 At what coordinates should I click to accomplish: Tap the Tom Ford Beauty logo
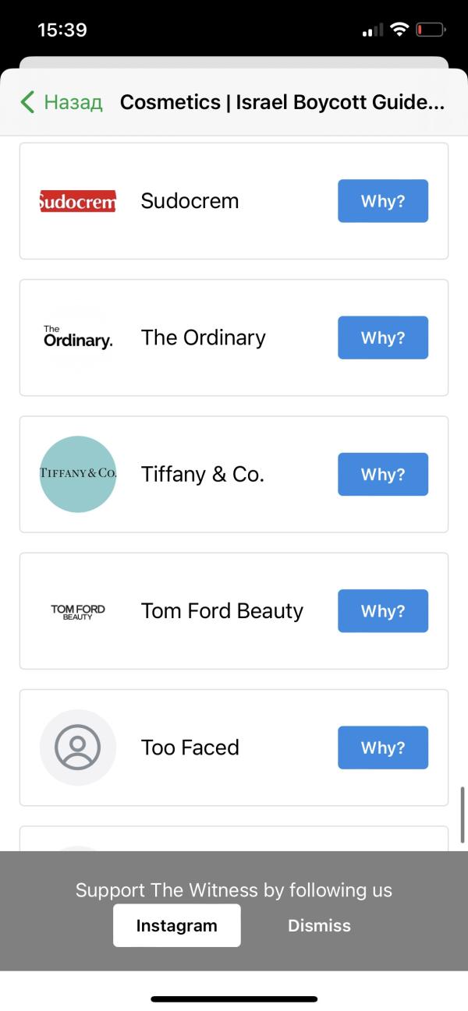tap(77, 611)
